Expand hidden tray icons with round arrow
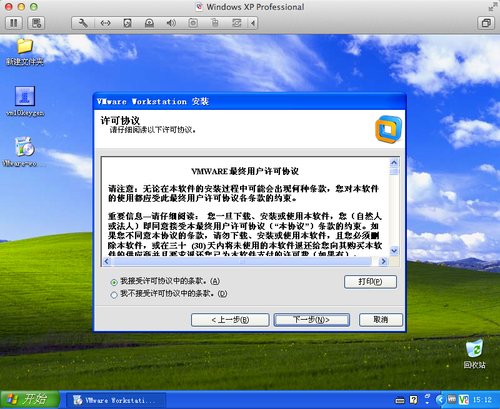The image size is (500, 409). [x=441, y=400]
